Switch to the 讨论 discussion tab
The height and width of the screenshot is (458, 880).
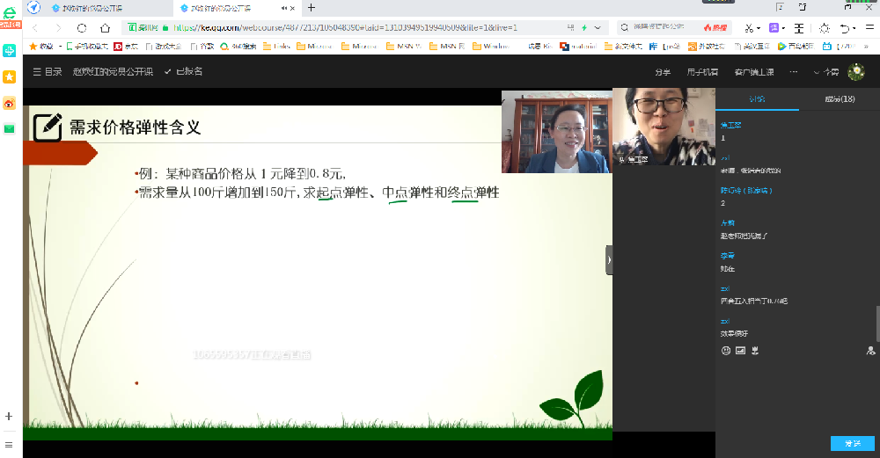[757, 99]
